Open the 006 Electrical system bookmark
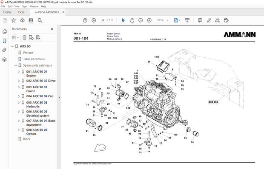The height and width of the screenshot is (169, 264). [x=38, y=114]
